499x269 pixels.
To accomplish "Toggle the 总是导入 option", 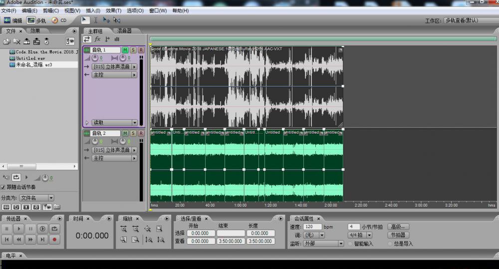I will pyautogui.click(x=390, y=244).
